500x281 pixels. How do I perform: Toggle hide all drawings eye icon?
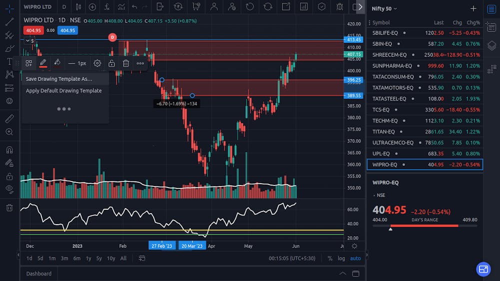(x=9, y=189)
